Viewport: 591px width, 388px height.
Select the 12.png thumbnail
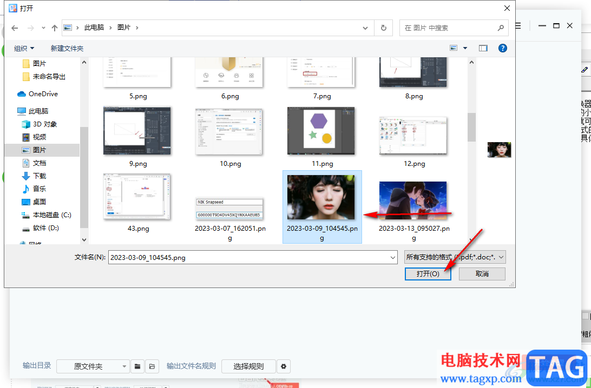click(x=413, y=135)
